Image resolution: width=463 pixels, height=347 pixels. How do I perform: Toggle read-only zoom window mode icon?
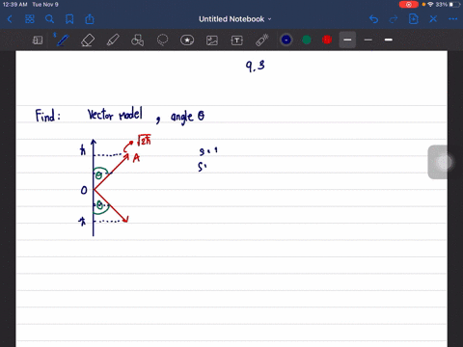click(38, 40)
